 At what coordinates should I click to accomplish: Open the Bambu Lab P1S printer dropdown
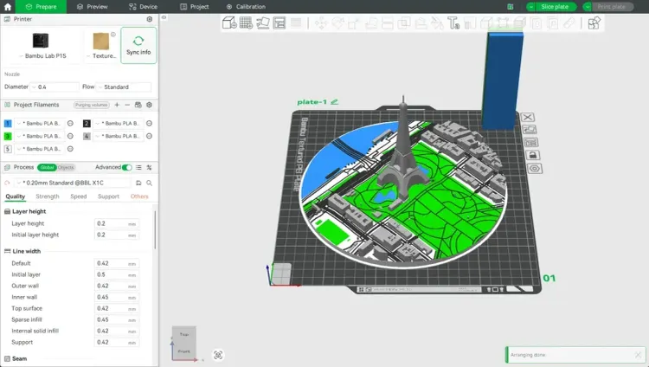pyautogui.click(x=42, y=55)
